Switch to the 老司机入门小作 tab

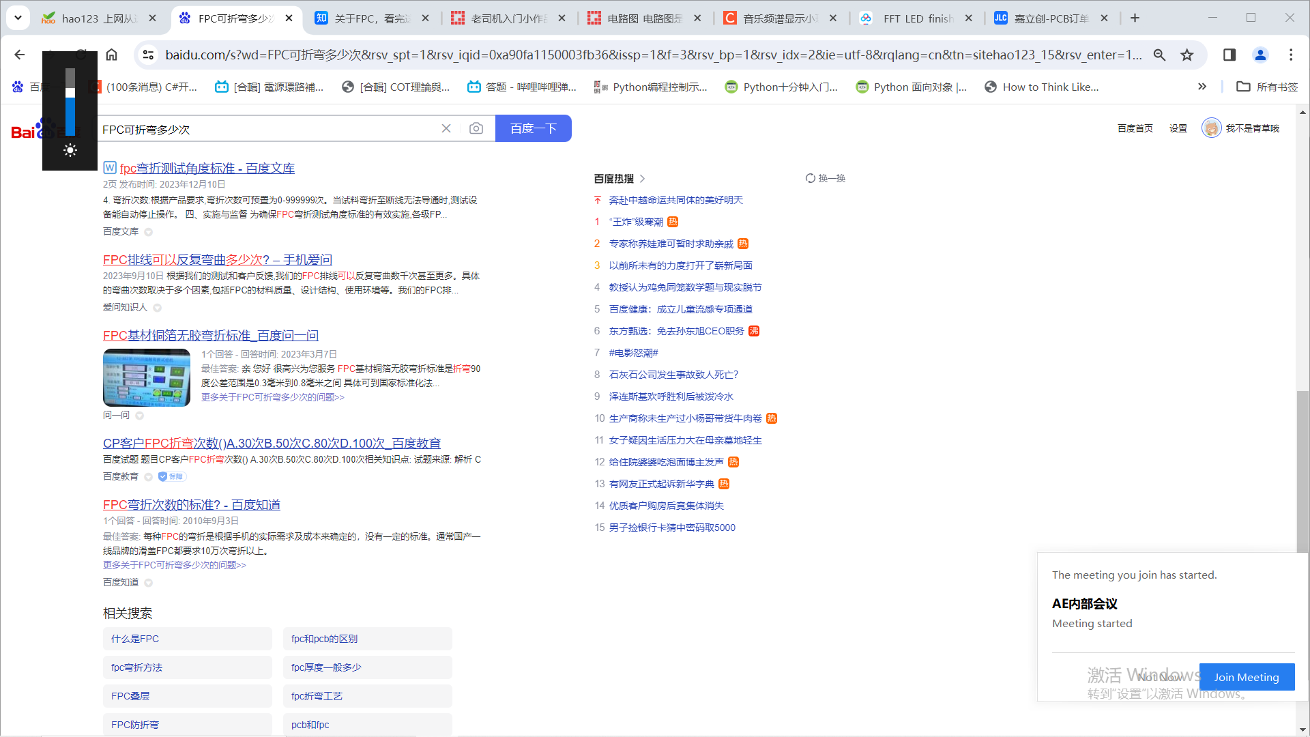click(508, 18)
